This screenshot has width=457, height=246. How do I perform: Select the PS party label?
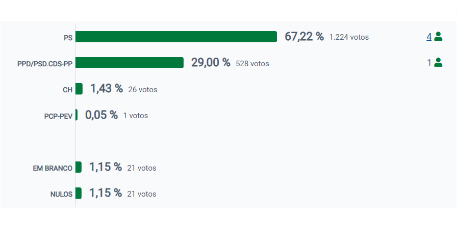[68, 37]
